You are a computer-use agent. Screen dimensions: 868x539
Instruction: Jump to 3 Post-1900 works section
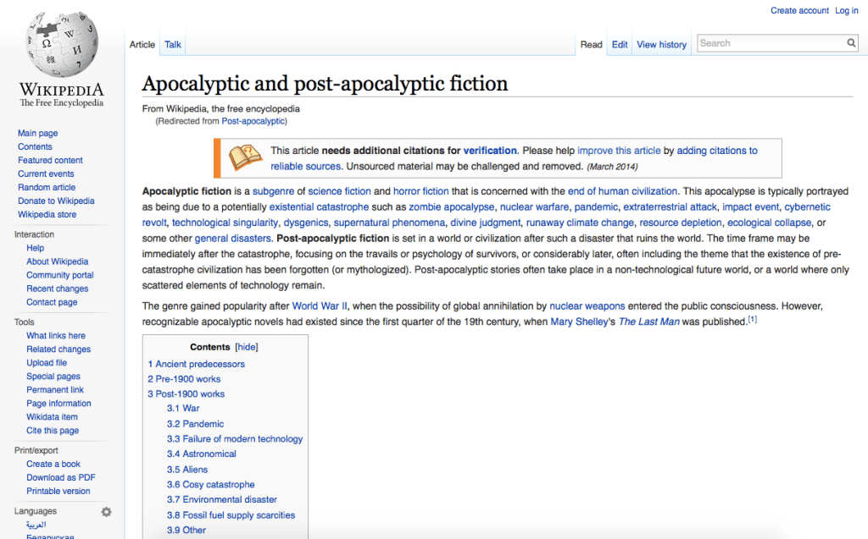(186, 394)
